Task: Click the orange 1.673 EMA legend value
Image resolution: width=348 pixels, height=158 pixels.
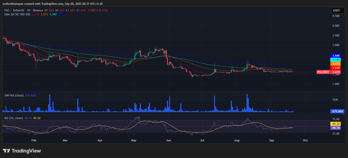Action: 44,14
